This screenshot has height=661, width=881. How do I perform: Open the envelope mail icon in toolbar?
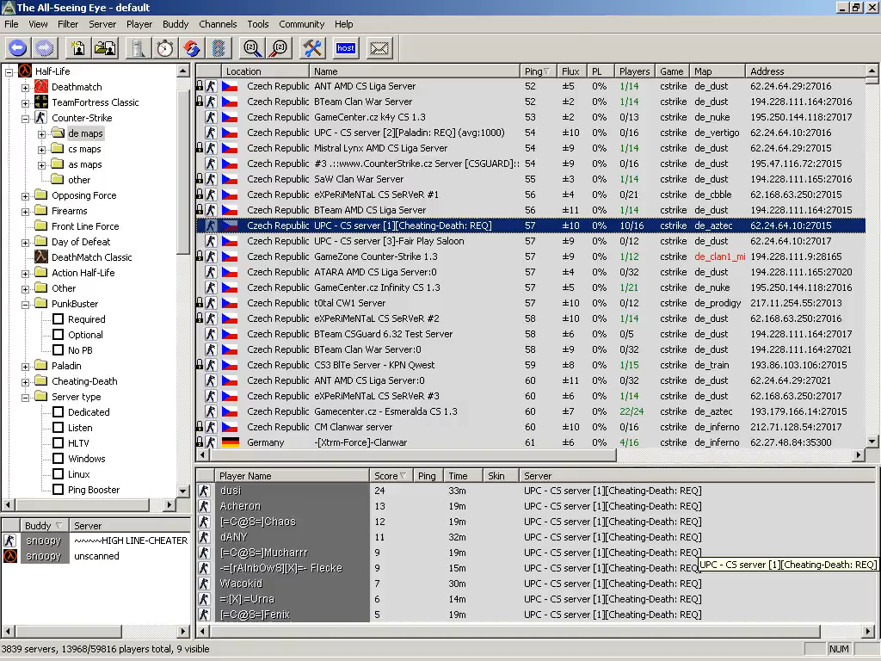[x=379, y=48]
